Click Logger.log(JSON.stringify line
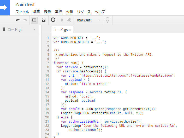Image resolution: width=184 pixels, height=138 pixels. point(102,113)
